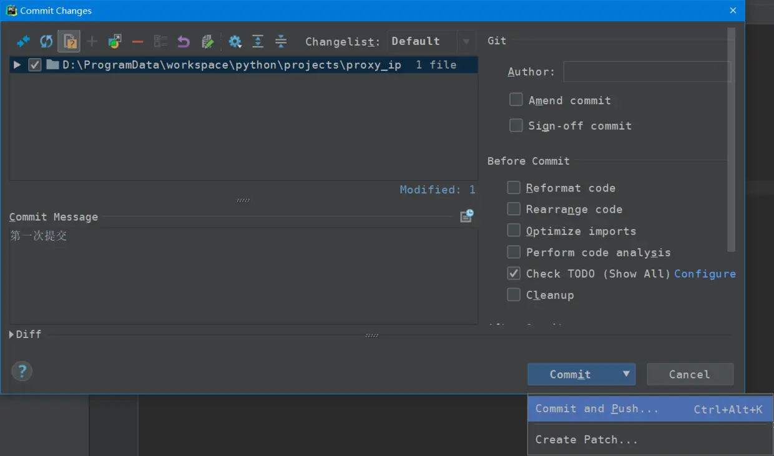Click the purple Revert arrow icon

pos(184,42)
